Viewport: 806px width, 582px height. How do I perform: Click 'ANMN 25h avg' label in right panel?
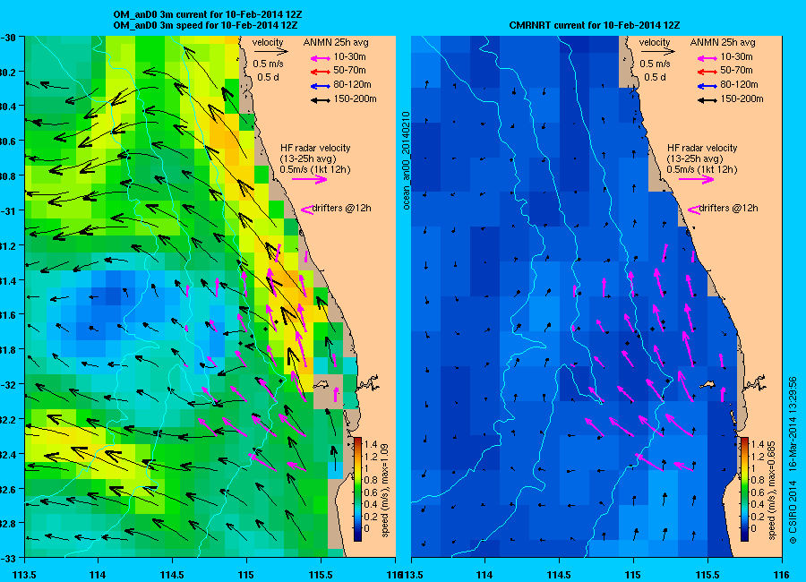coord(723,43)
